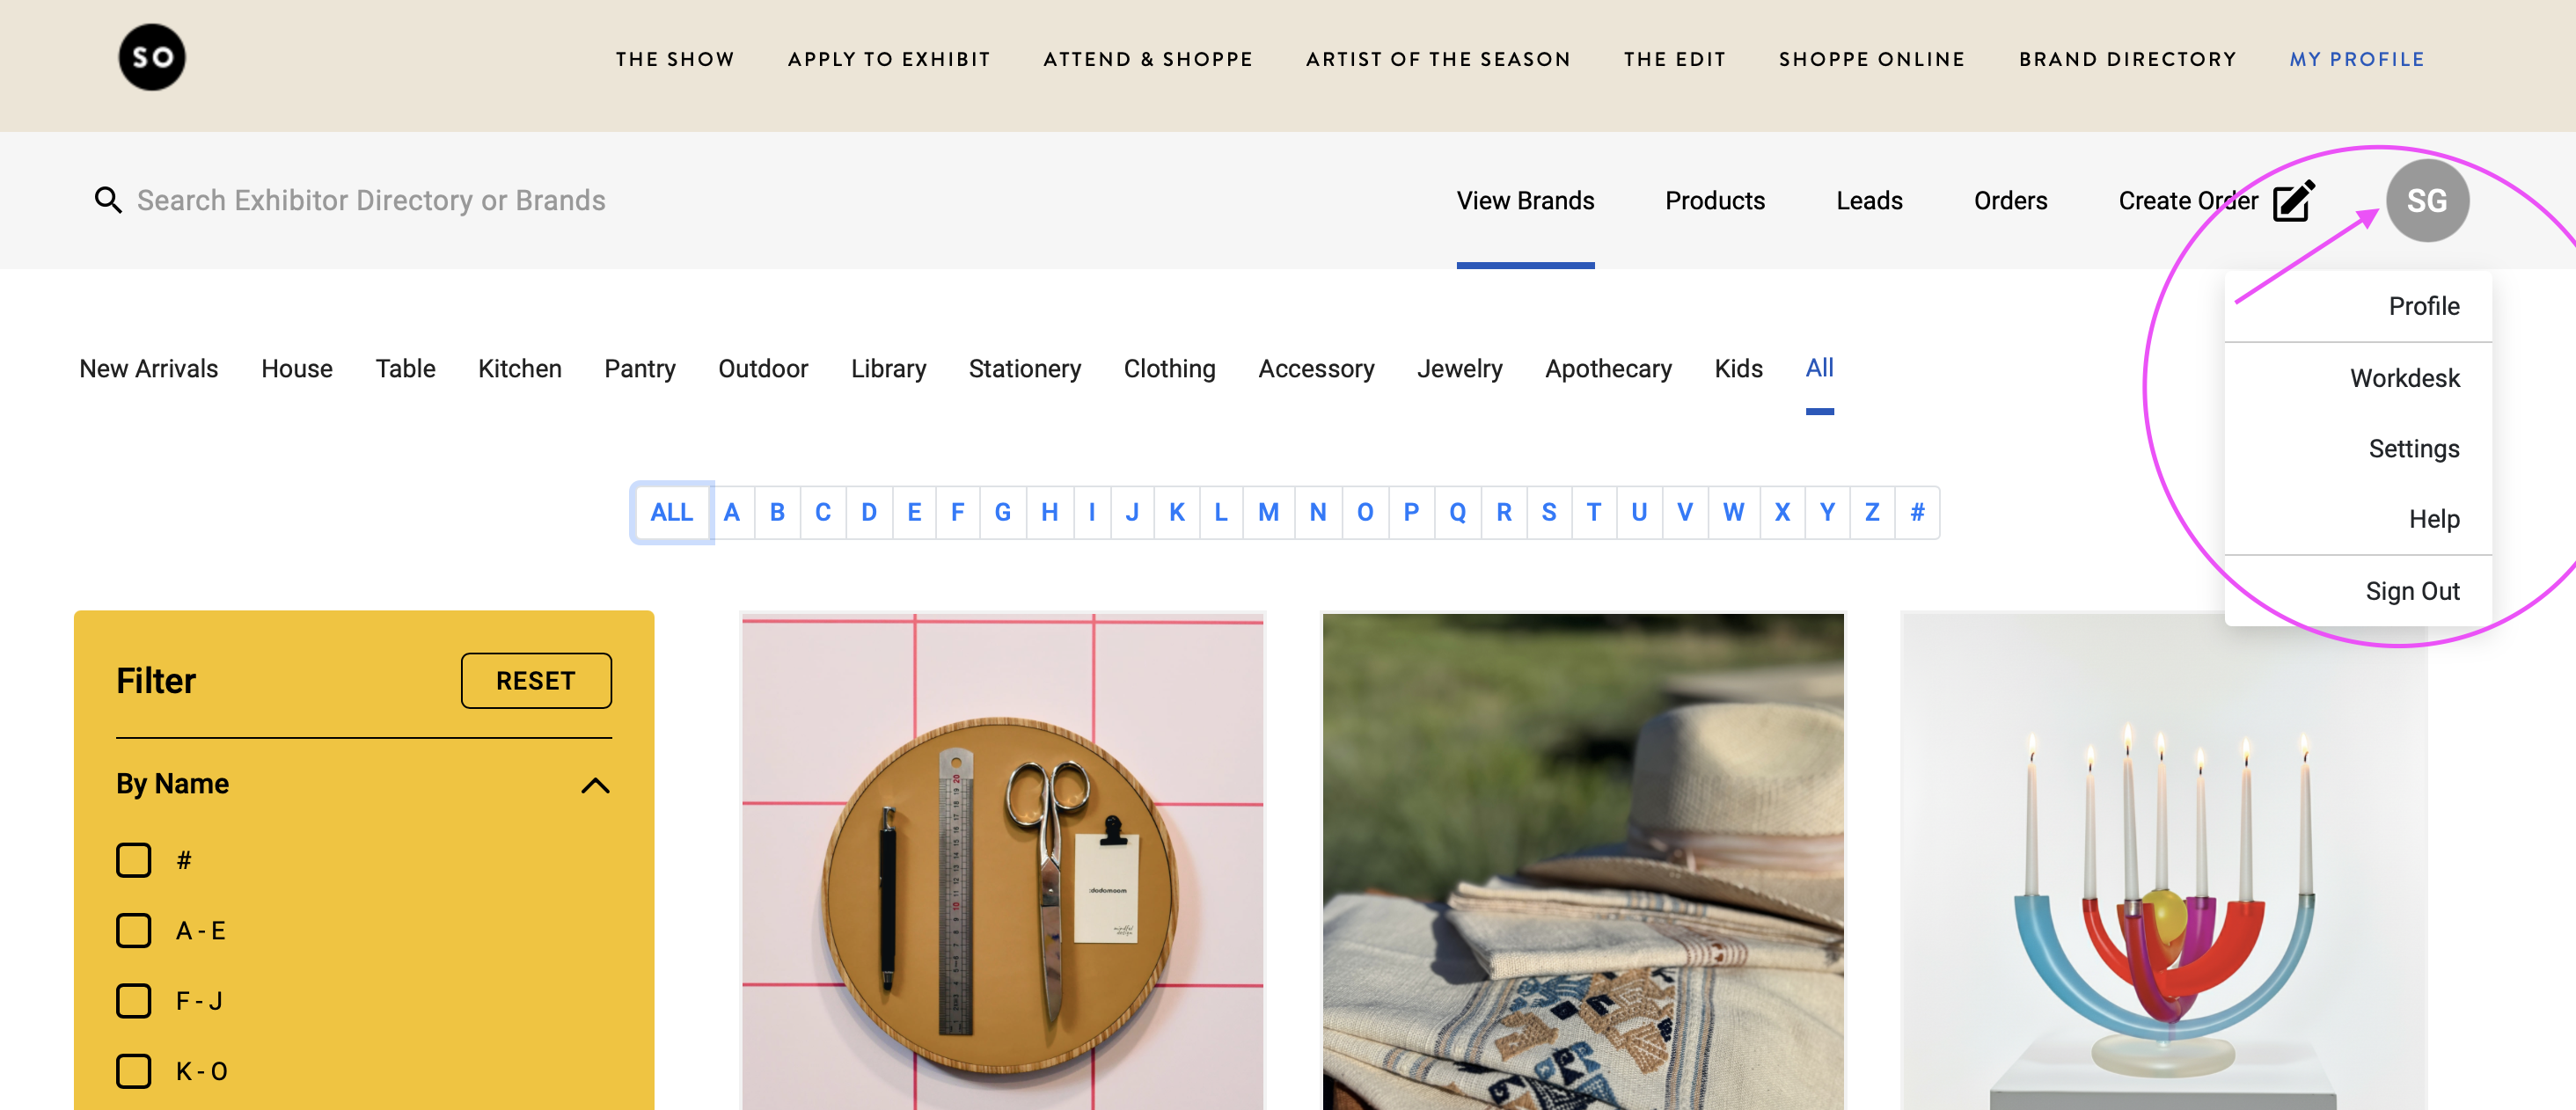The image size is (2576, 1110).
Task: Select Settings in the user dropdown
Action: (2412, 448)
